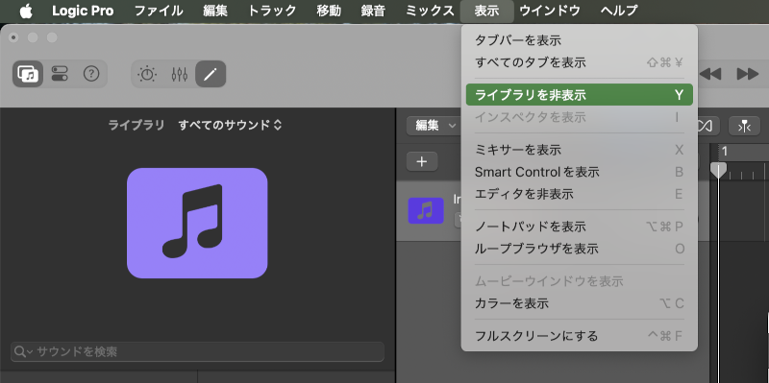
Task: Select ライブラリを非表示 menu item
Action: pyautogui.click(x=580, y=95)
